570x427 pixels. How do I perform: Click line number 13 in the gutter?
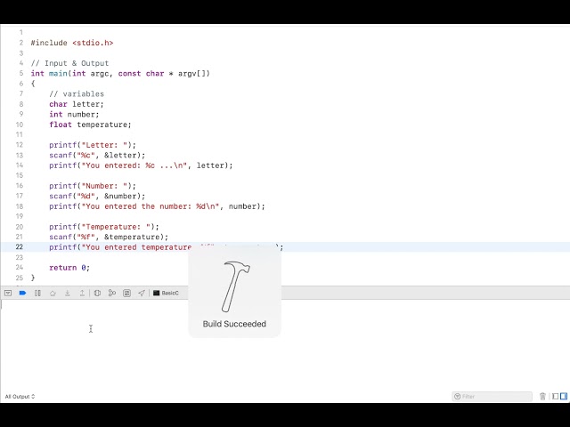coord(20,156)
